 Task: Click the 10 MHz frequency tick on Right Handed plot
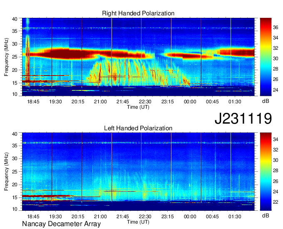pyautogui.click(x=15, y=94)
